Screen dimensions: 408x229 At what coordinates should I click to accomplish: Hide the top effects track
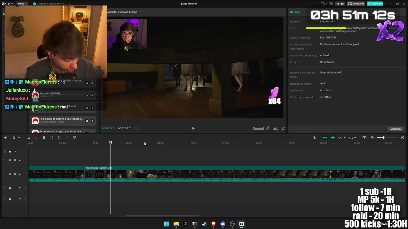point(15,152)
